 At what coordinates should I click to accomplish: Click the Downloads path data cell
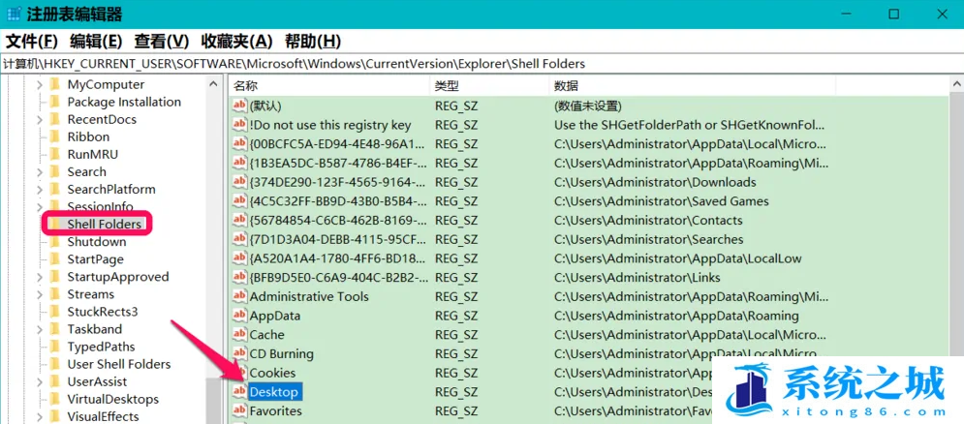pyautogui.click(x=655, y=183)
